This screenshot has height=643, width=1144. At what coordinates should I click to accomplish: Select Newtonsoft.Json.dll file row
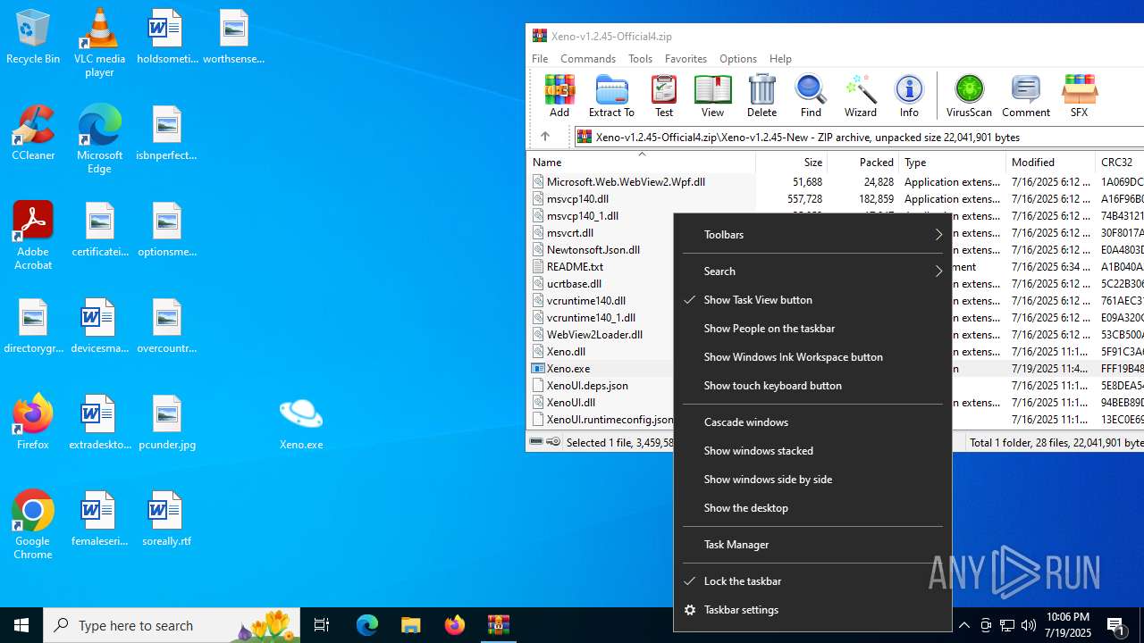593,249
